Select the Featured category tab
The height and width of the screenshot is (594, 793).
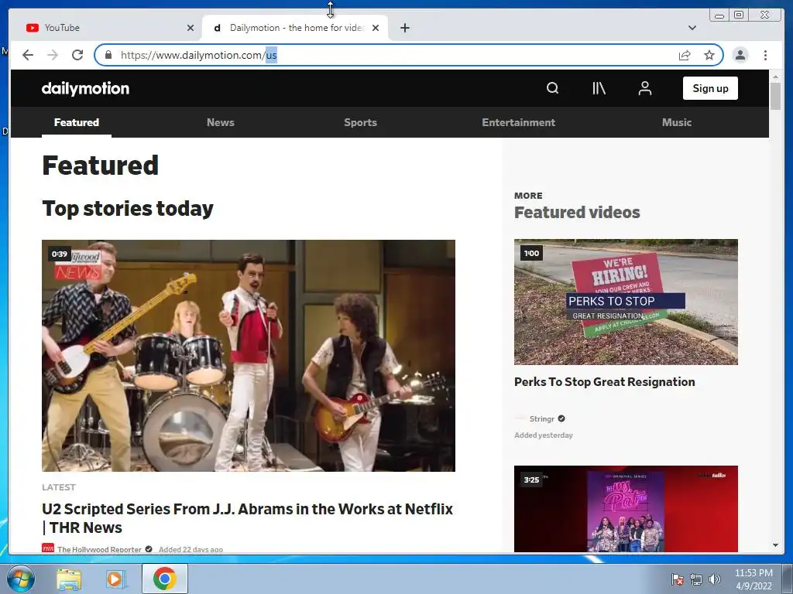(x=77, y=122)
